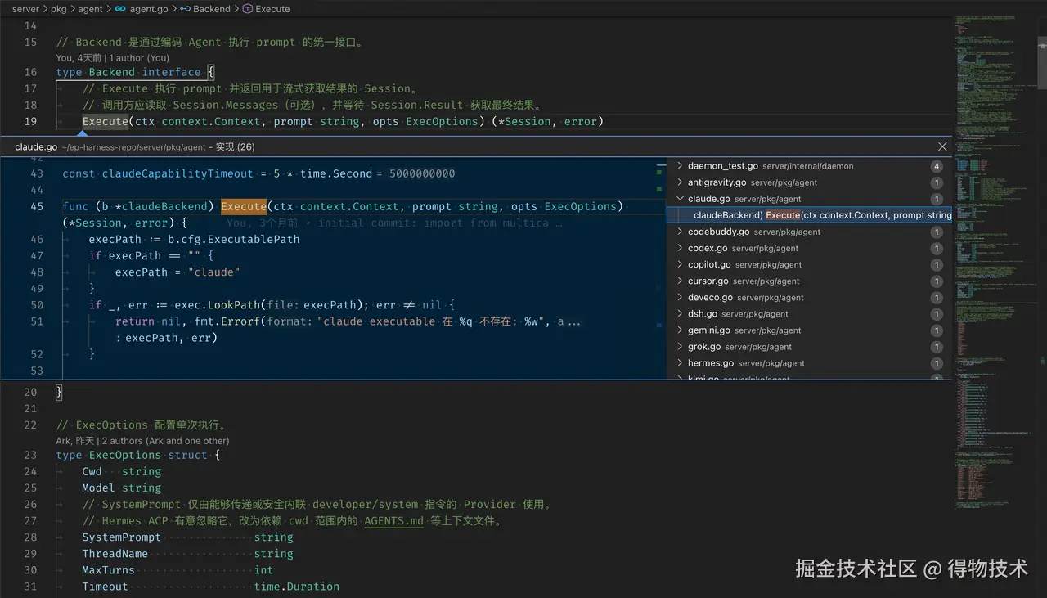This screenshot has height=598, width=1047.
Task: Click line number 23 in gutter
Action: [x=30, y=455]
